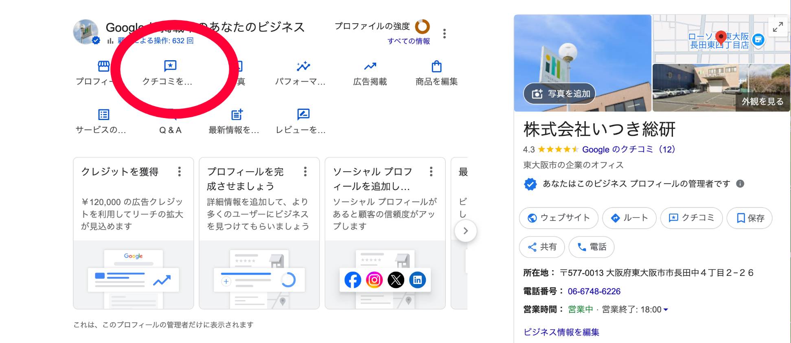The height and width of the screenshot is (343, 791).
Task: Click 株式会社いつき総研 business name heading
Action: coord(600,129)
